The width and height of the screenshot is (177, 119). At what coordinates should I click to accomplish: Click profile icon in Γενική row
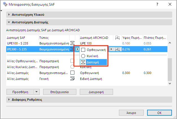[x=72, y=79]
